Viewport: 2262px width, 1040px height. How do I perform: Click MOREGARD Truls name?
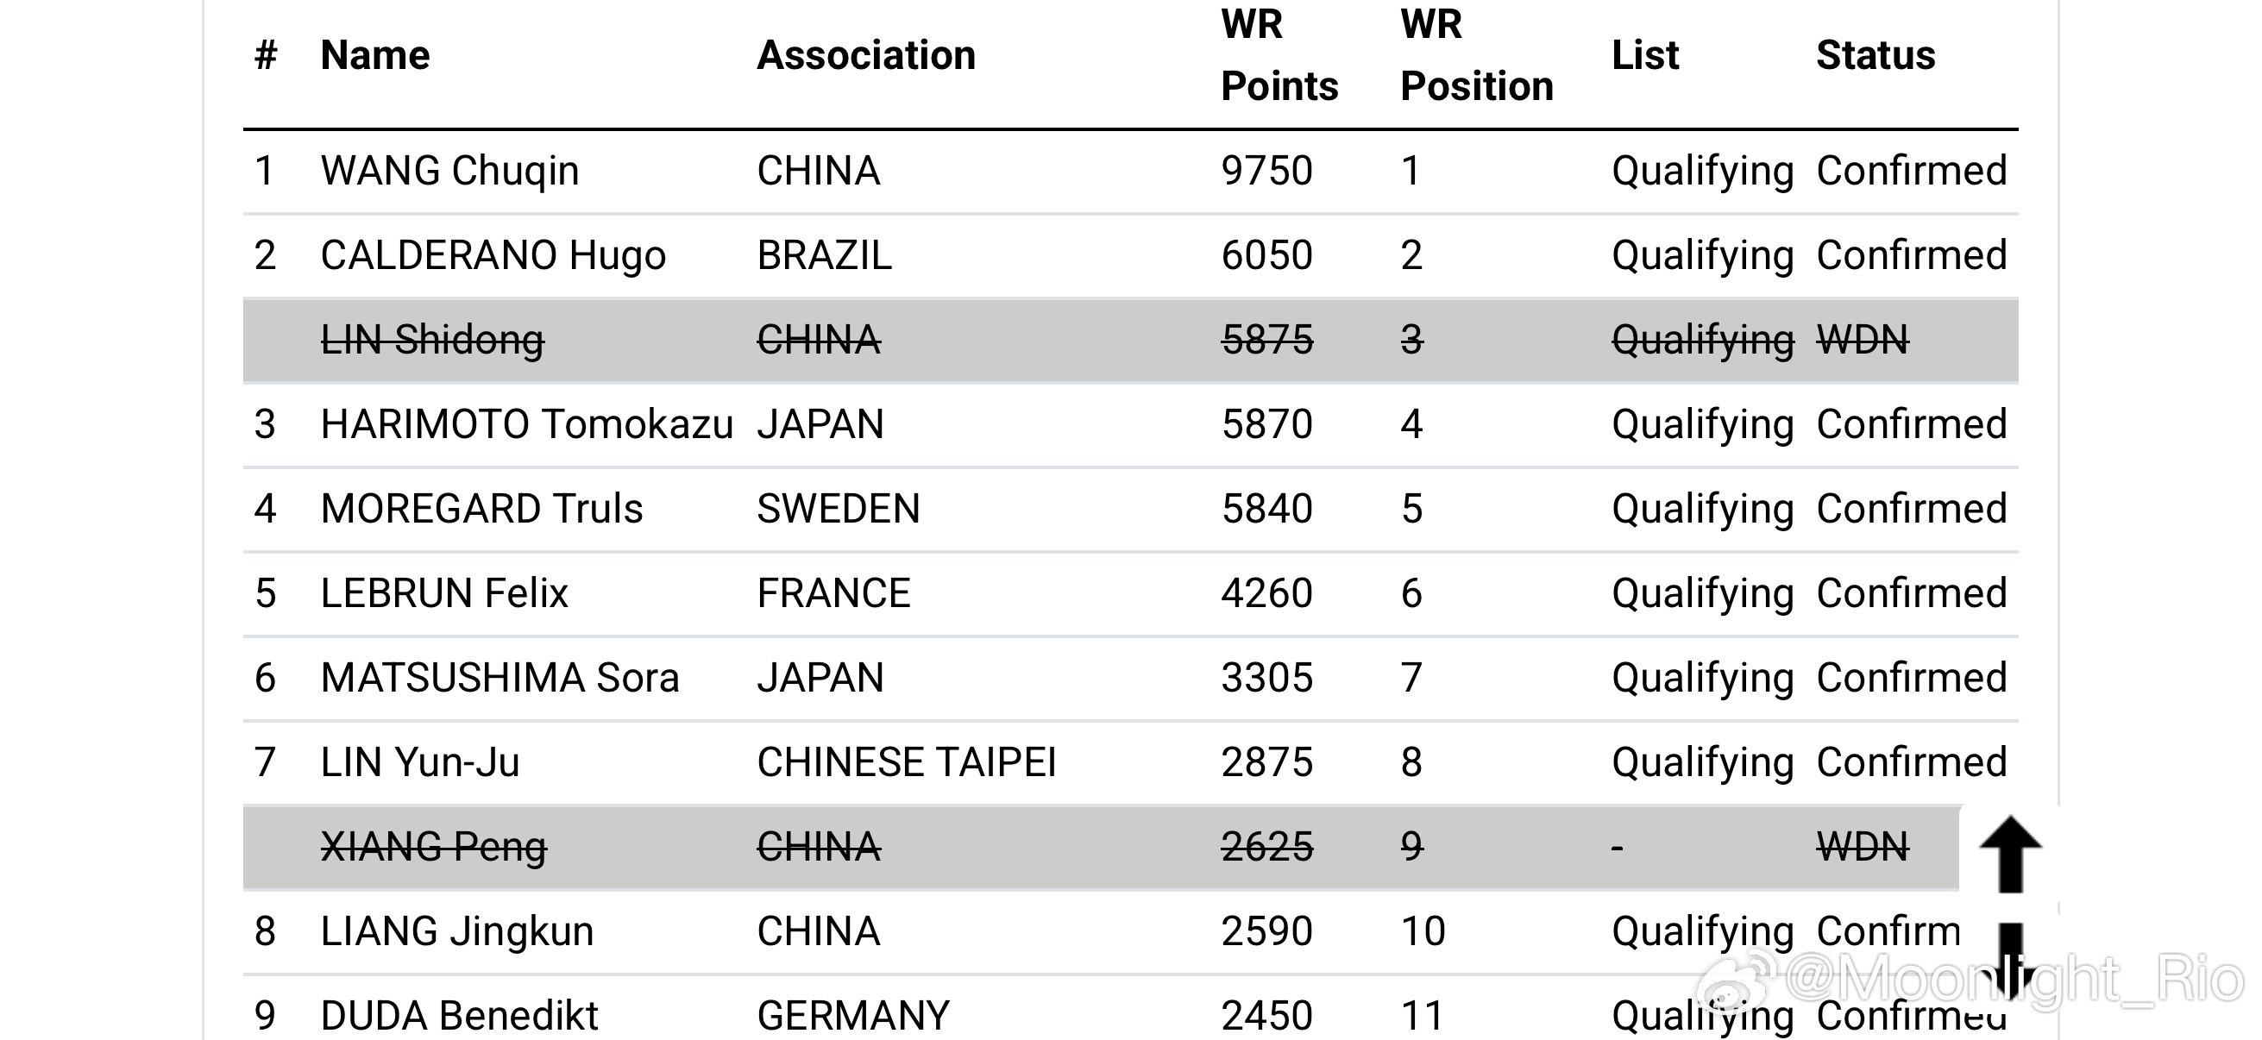[x=481, y=509]
